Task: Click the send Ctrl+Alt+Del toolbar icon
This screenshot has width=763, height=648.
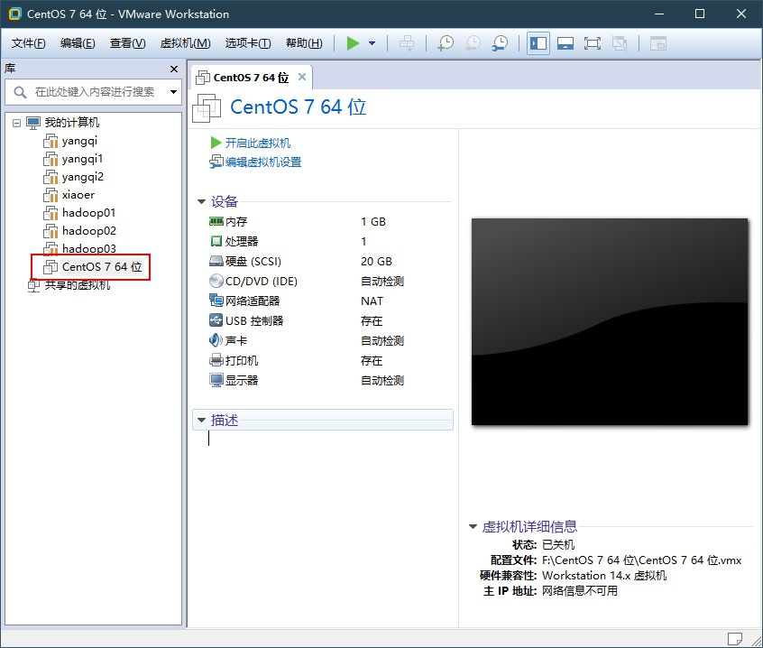Action: pyautogui.click(x=407, y=43)
